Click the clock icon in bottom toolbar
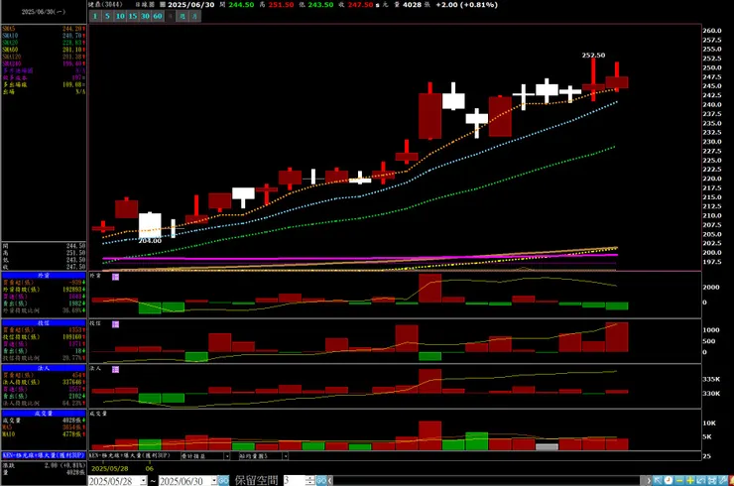This screenshot has width=734, height=486. [669, 480]
